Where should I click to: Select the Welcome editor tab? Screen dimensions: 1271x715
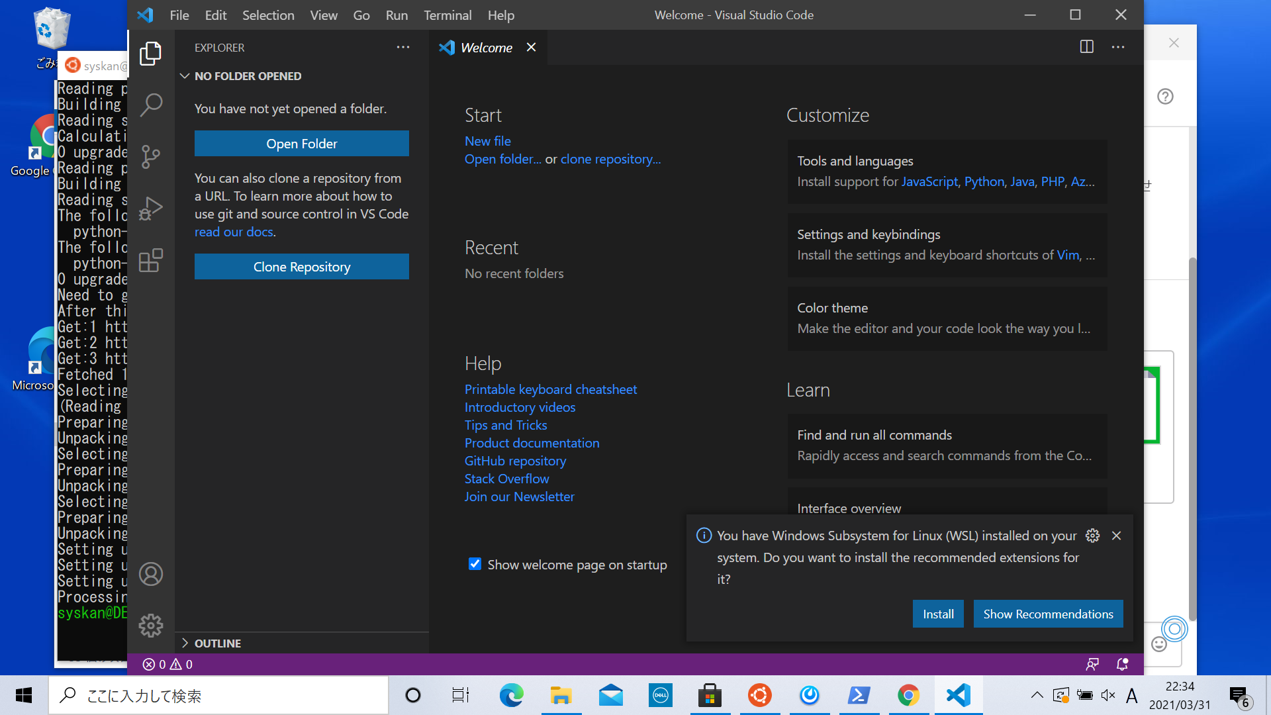(487, 48)
